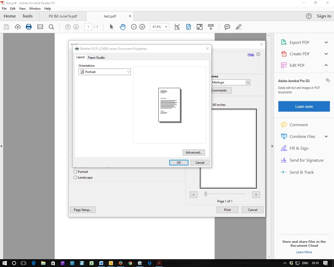Click the upload to cloud icon
334x267 pixels.
18,27
